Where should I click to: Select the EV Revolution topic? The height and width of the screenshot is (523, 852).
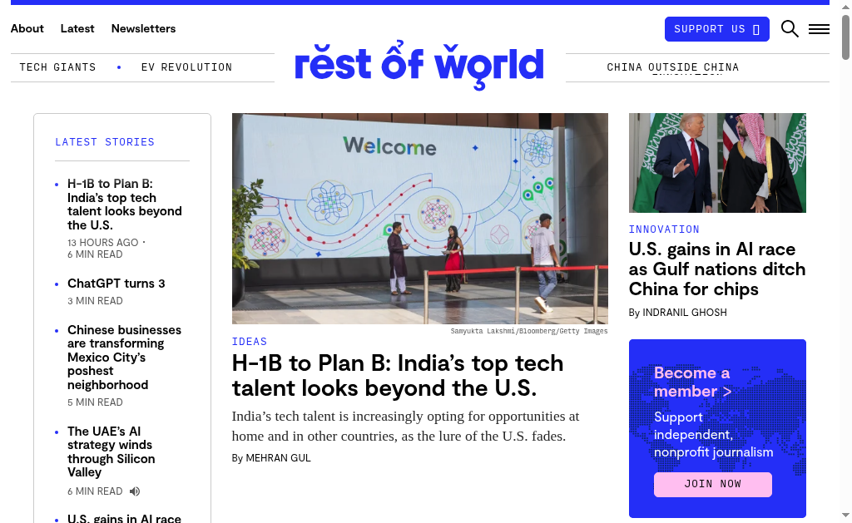[x=186, y=67]
